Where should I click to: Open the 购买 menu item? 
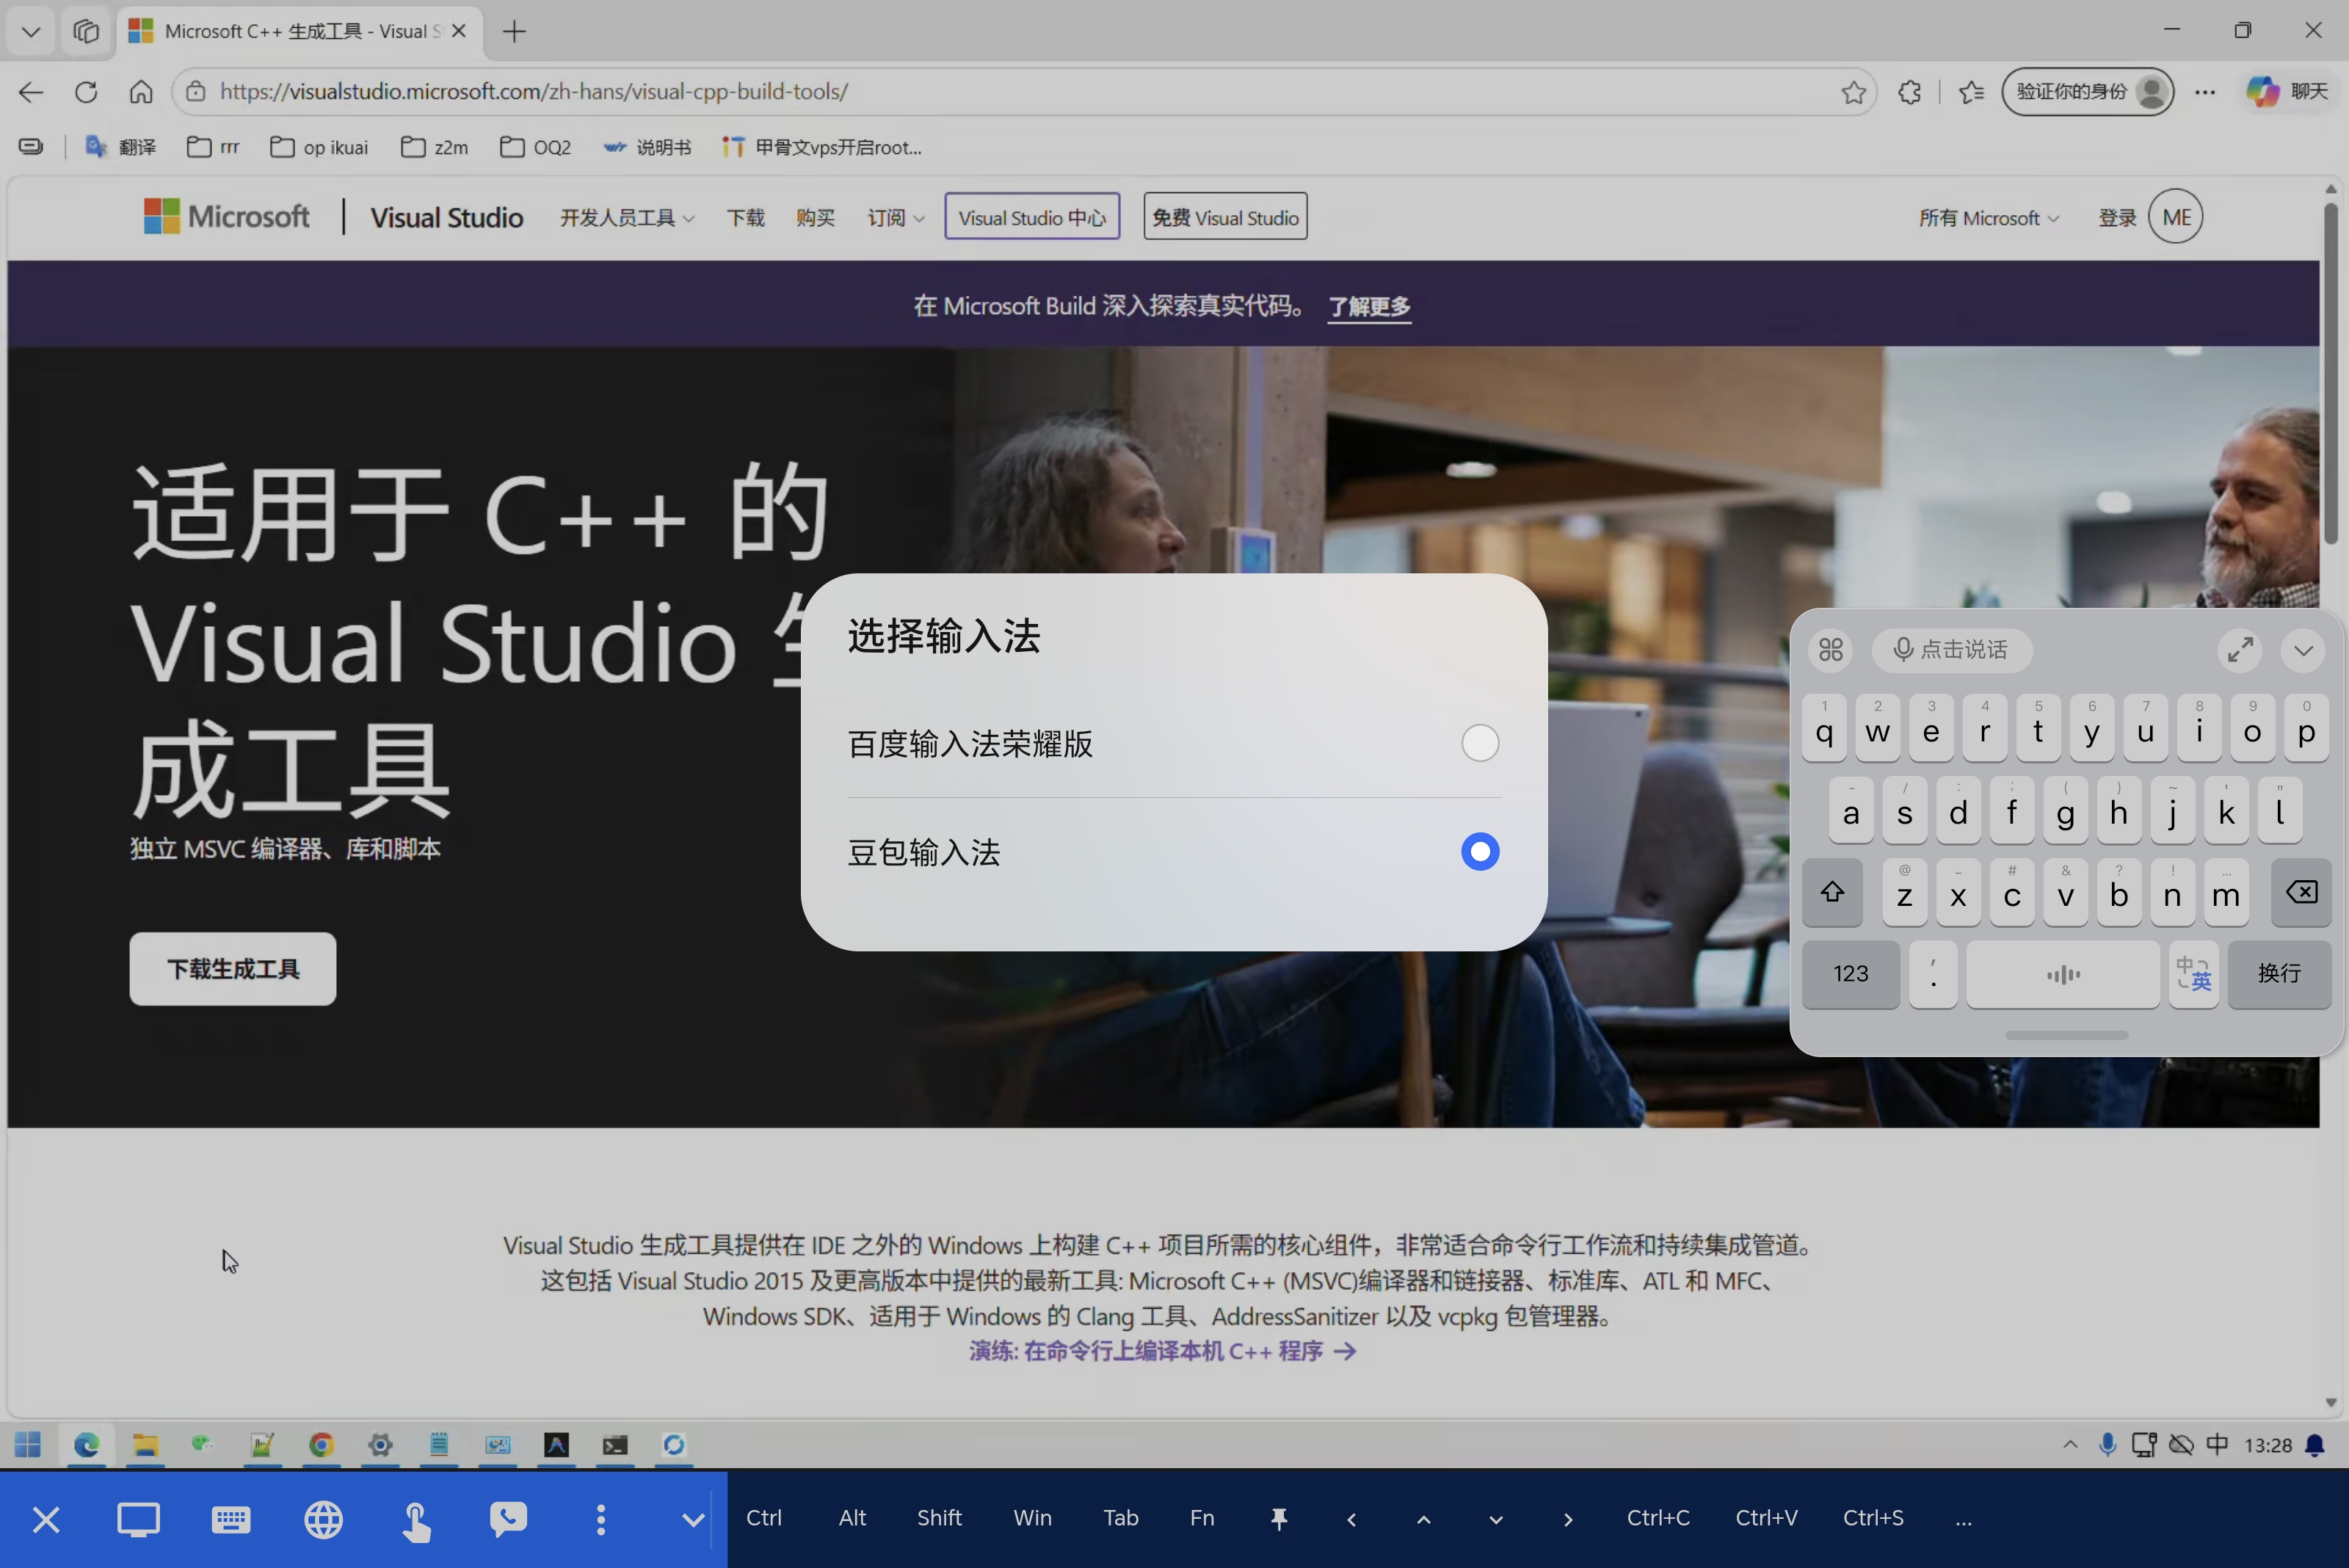(x=815, y=218)
